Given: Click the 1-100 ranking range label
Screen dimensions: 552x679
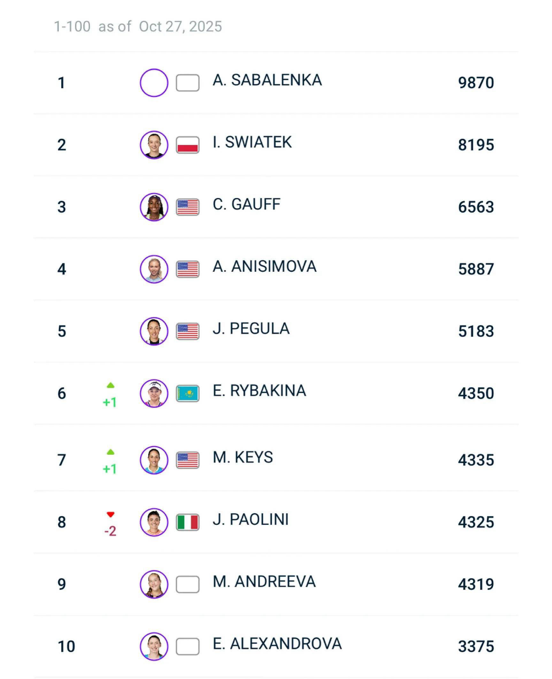Looking at the screenshot, I should coord(72,27).
